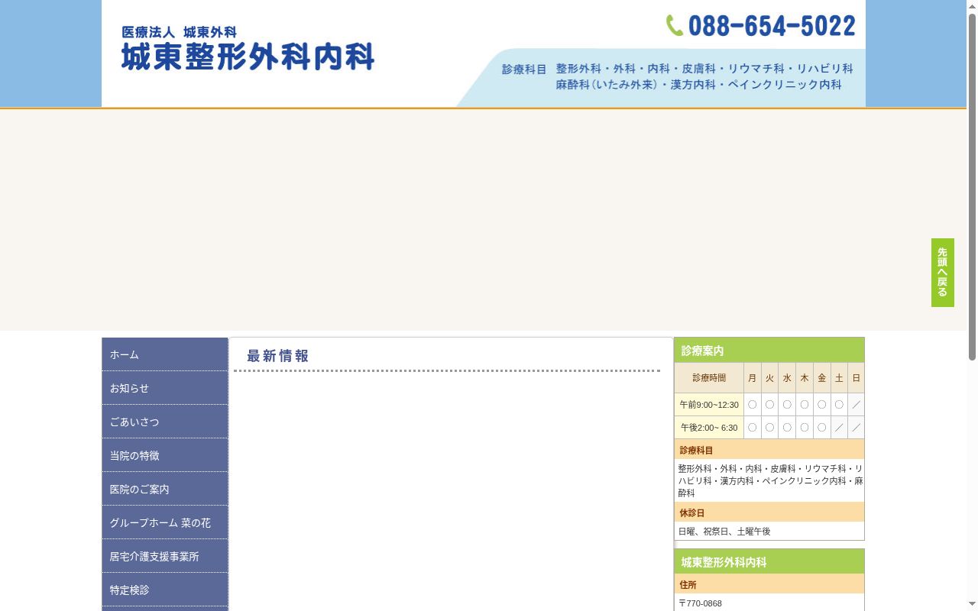
Task: Click the green phone icon beside 088-654-5022
Action: (x=675, y=26)
